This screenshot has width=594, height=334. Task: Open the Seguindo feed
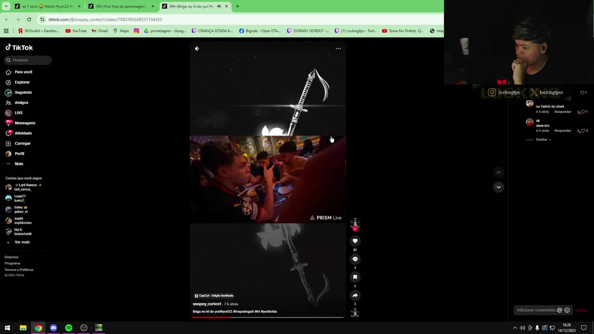[19, 92]
